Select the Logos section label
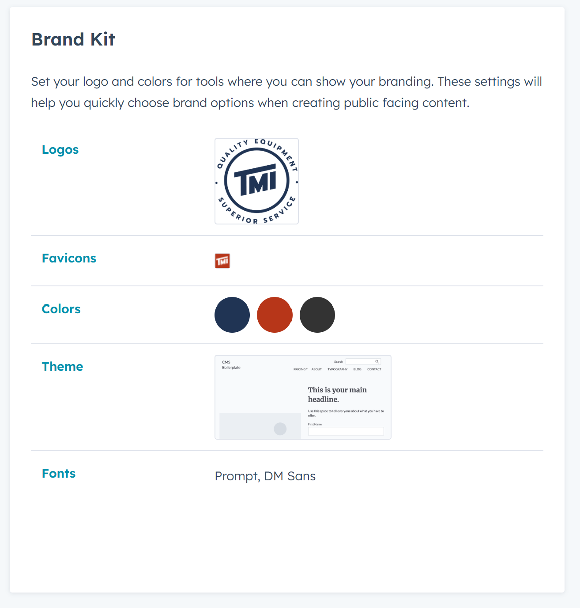 tap(60, 149)
